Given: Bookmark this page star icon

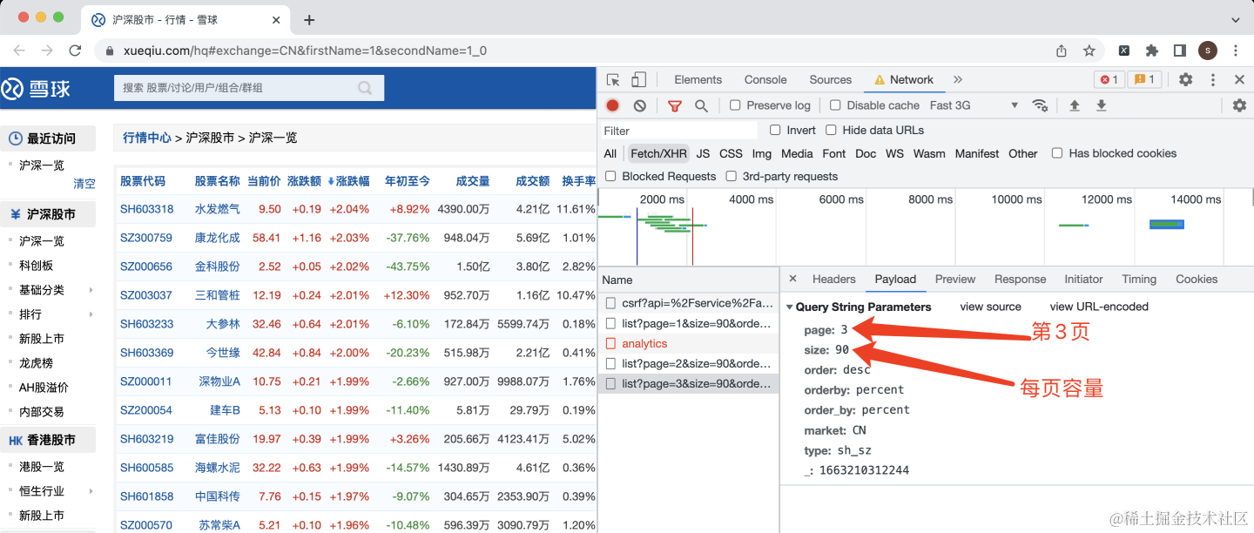Looking at the screenshot, I should tap(1089, 51).
